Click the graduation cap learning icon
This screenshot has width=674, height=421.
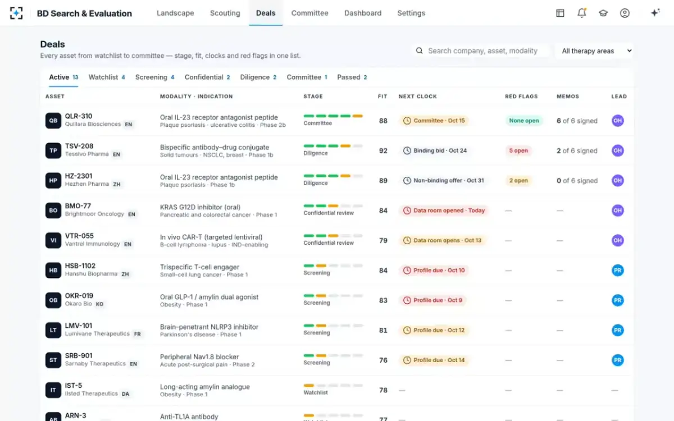(x=603, y=13)
